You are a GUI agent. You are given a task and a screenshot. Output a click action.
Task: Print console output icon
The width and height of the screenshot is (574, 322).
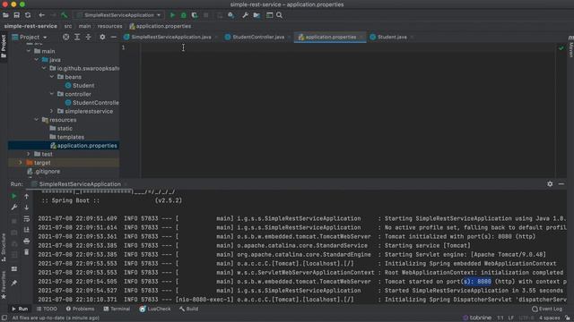26,241
